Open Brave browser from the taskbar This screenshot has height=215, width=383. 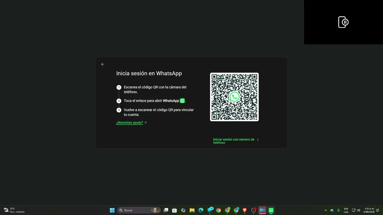coord(245,210)
